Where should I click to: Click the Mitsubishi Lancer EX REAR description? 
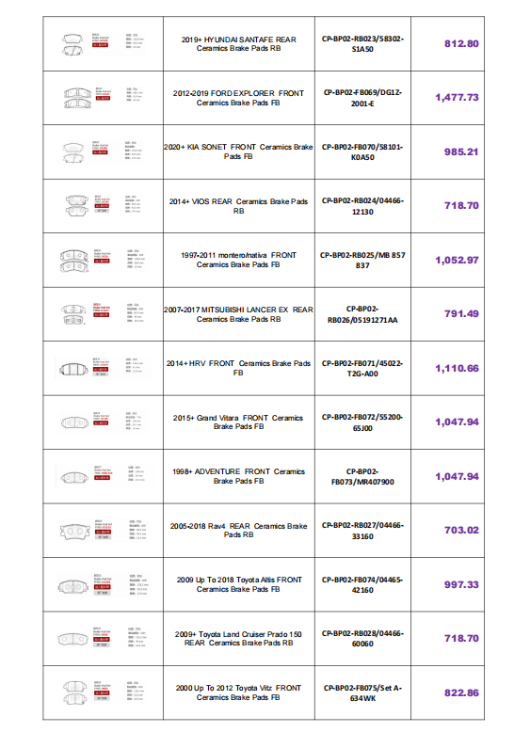pyautogui.click(x=238, y=314)
